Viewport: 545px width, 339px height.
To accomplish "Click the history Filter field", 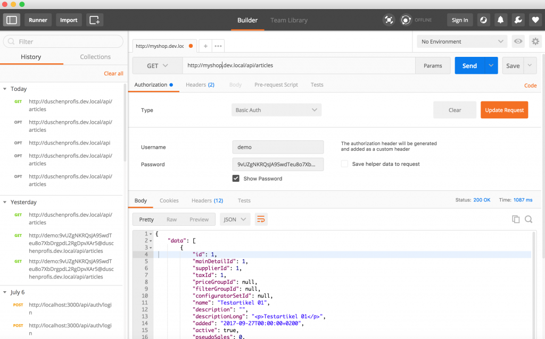I will pyautogui.click(x=63, y=41).
